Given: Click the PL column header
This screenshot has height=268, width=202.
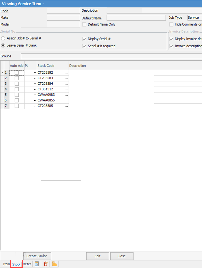Looking at the screenshot, I should pos(31,66).
